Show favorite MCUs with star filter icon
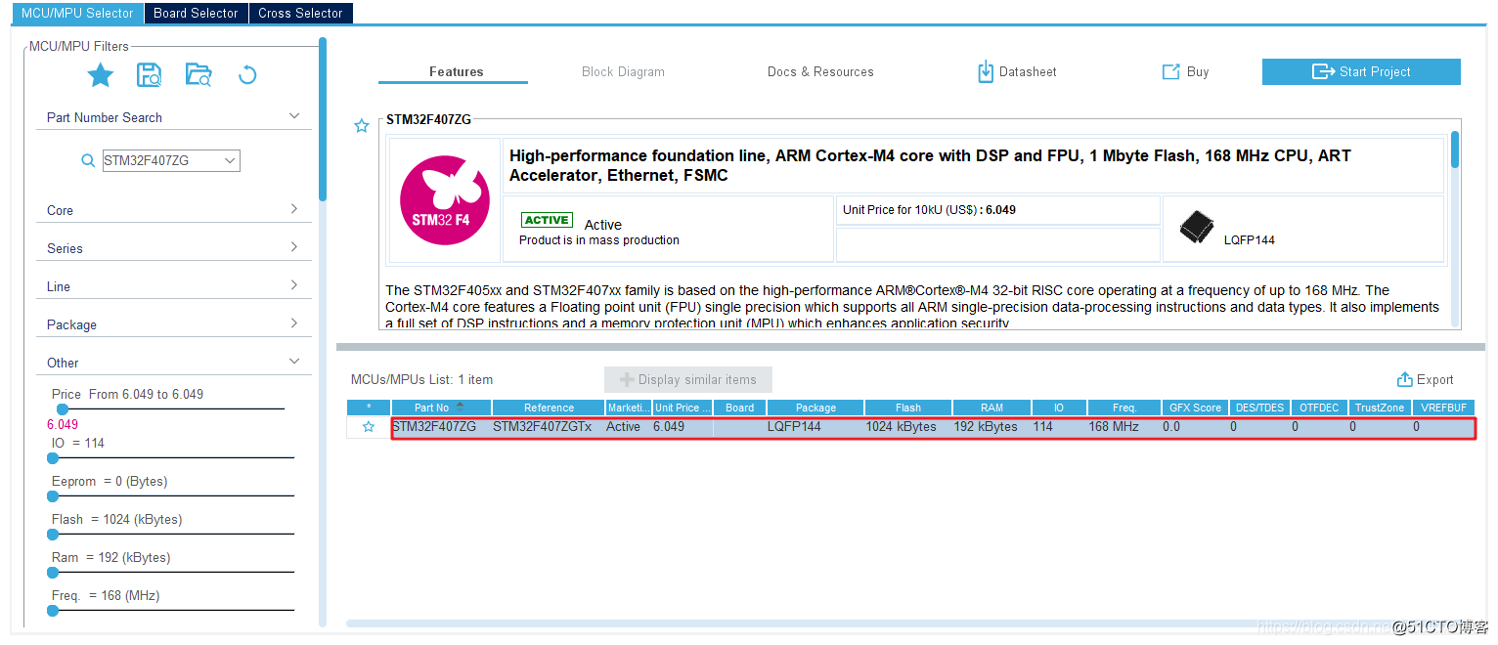The height and width of the screenshot is (645, 1498). click(x=100, y=74)
